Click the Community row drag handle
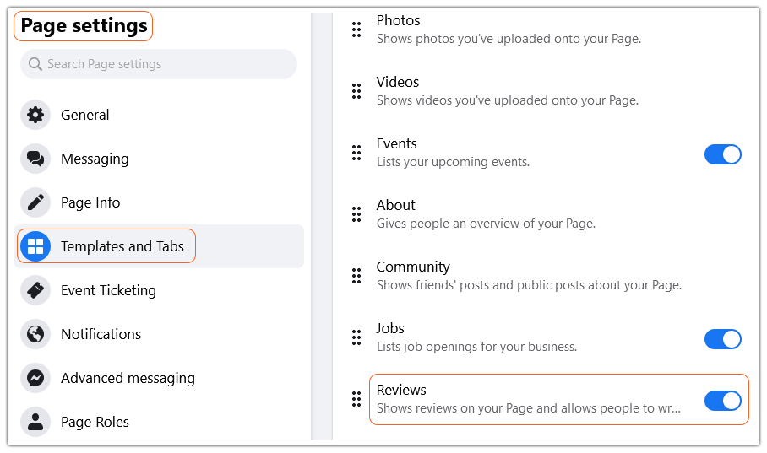This screenshot has height=453, width=767. tap(356, 276)
